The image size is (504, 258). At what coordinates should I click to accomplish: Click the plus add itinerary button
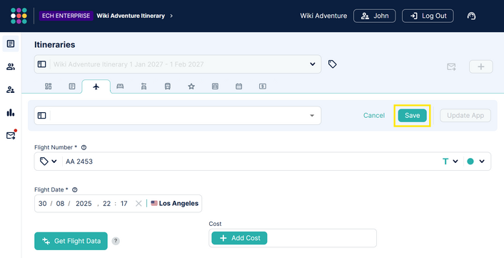pos(481,66)
